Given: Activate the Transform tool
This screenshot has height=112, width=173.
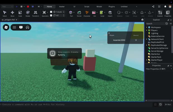Looking at the screenshot, I should click(35, 14).
